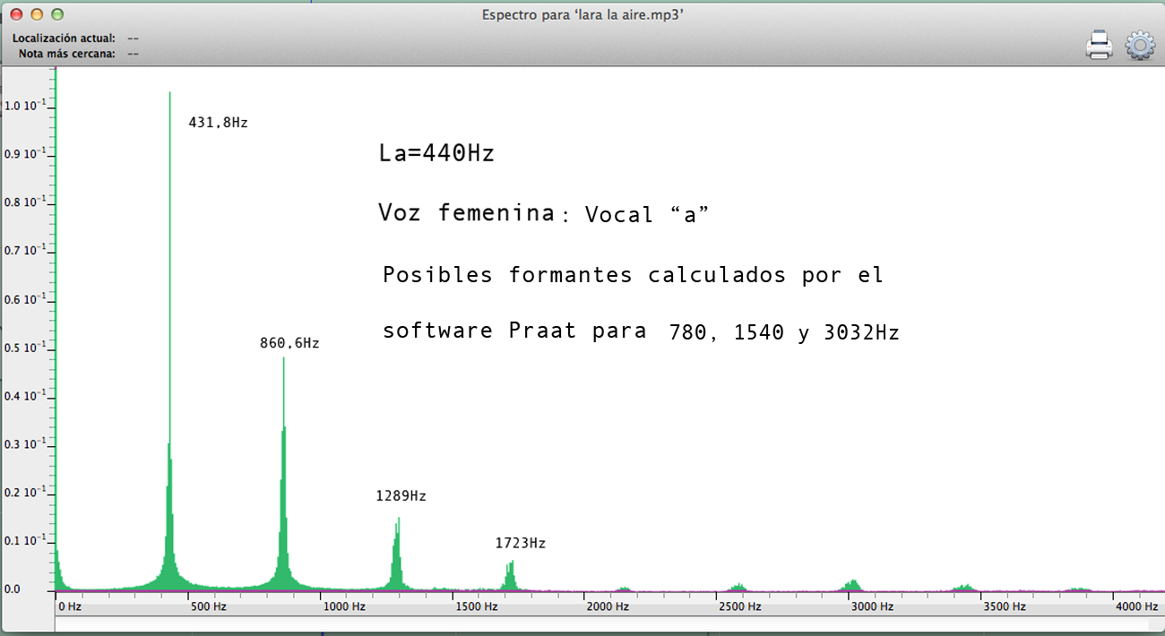Click the "1000 Hz" frequency axis label

344,606
